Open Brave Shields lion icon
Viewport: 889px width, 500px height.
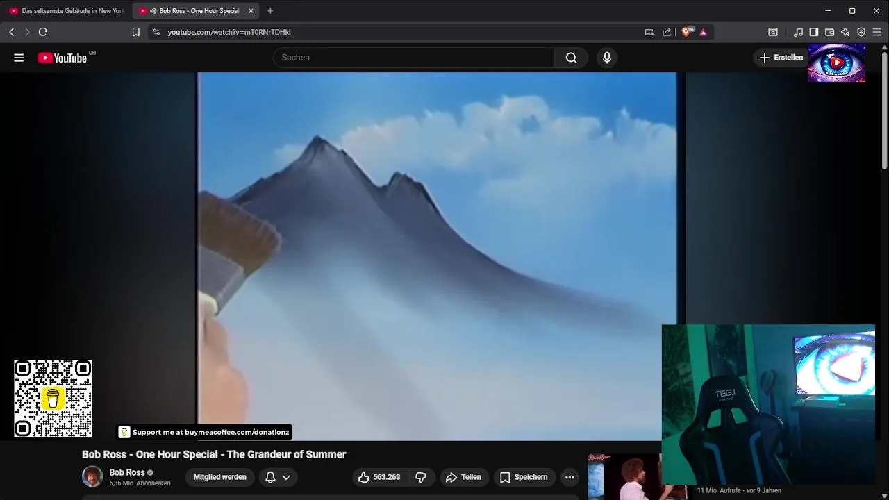[x=687, y=32]
